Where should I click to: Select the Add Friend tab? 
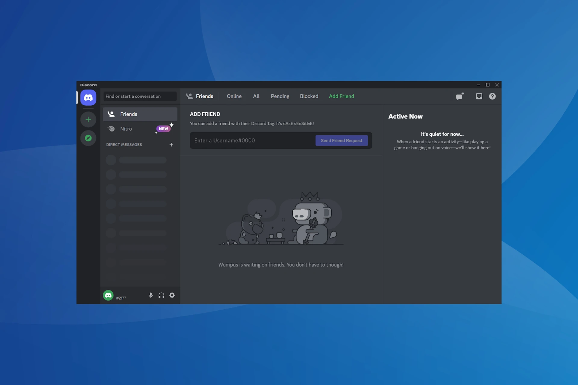tap(341, 96)
